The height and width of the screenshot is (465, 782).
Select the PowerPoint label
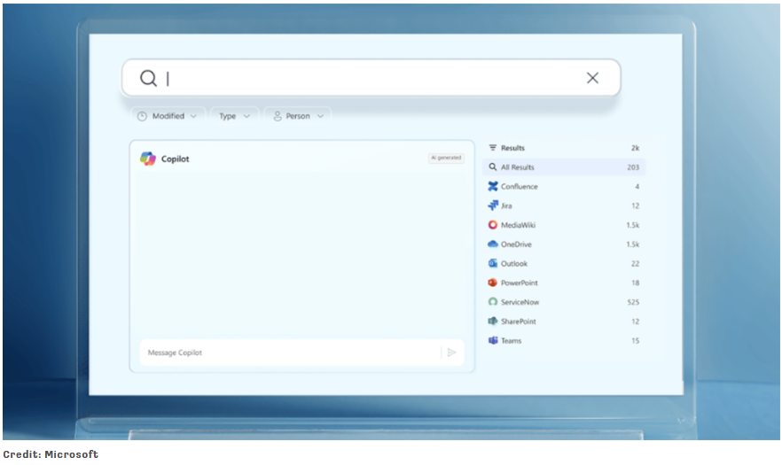[x=520, y=283]
